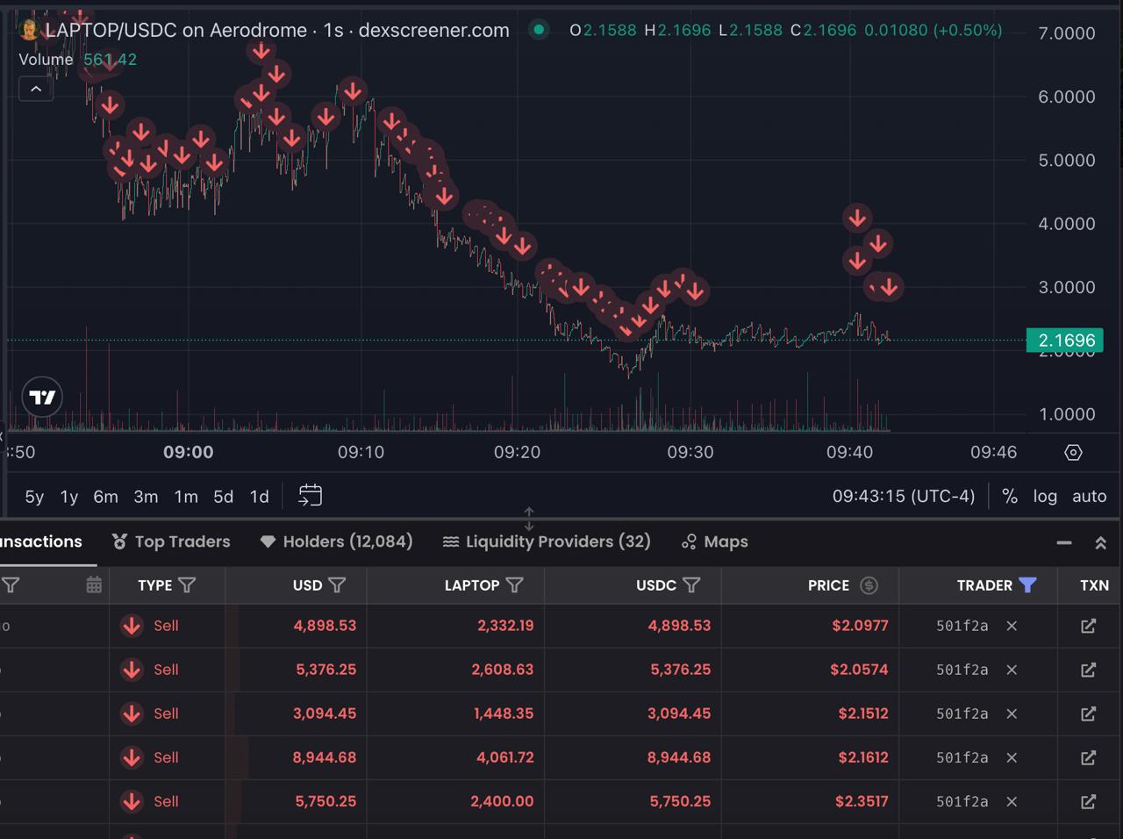Click the TradingView logo on chart
Screen dimensions: 1123x839
[x=42, y=398]
